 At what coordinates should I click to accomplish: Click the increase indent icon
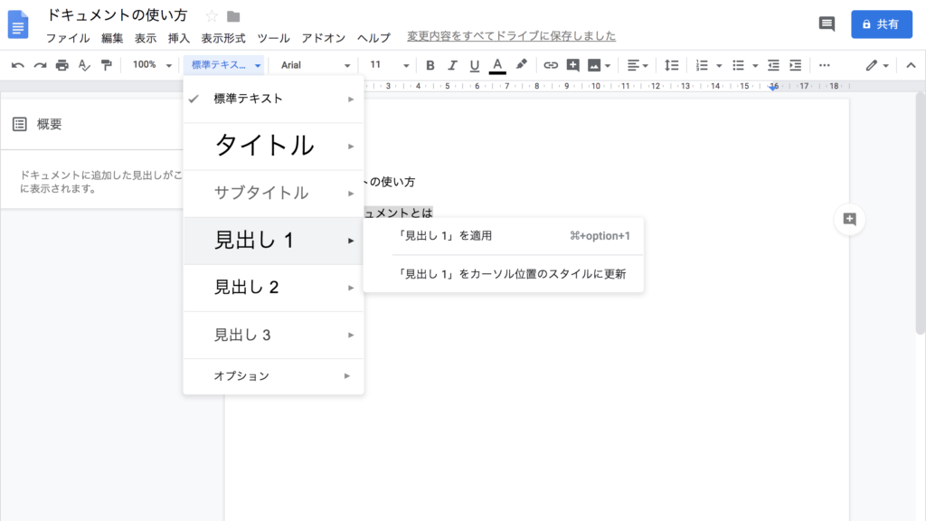(x=796, y=65)
